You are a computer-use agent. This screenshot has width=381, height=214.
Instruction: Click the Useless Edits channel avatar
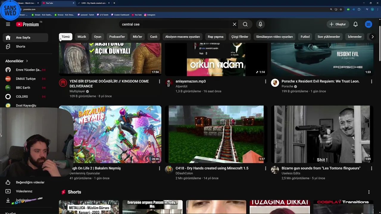pyautogui.click(x=275, y=170)
